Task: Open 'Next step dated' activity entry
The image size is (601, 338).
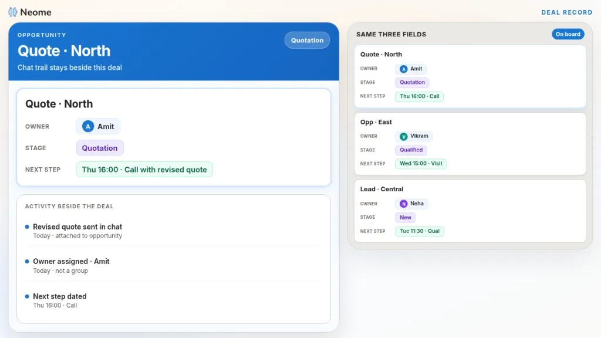Action: [60, 296]
